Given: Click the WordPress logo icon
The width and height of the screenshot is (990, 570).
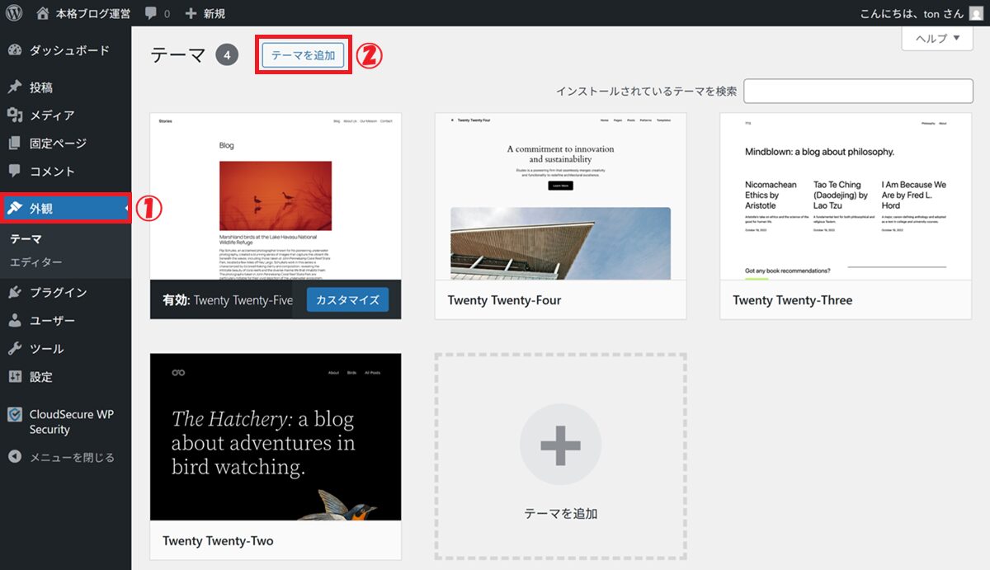Looking at the screenshot, I should pos(14,13).
